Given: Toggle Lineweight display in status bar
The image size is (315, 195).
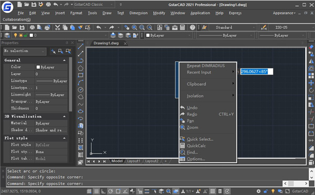Looking at the screenshot, I should pos(147,191).
